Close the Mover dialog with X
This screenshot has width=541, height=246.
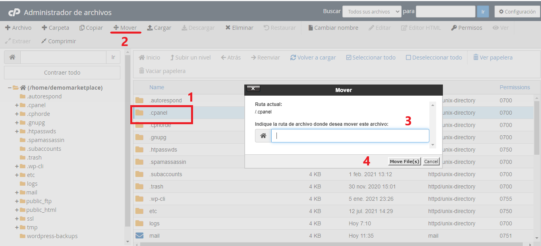click(253, 88)
